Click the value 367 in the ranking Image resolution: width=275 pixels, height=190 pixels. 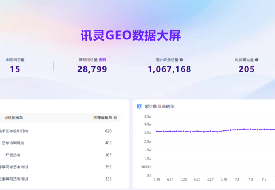click(x=108, y=155)
